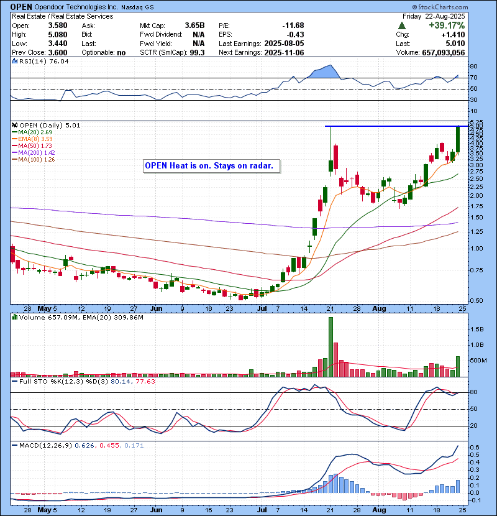Click Last Earnings date 2025-08-05
The width and height of the screenshot is (497, 516).
284,44
